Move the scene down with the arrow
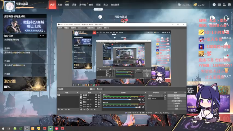The width and height of the screenshot is (233, 131). 69,109
